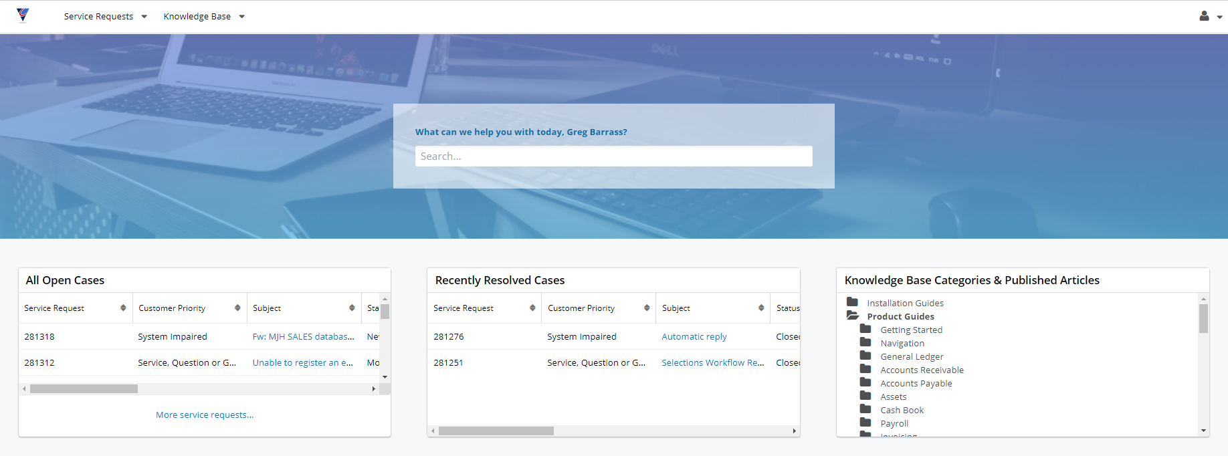Select service request number 281318

(39, 337)
